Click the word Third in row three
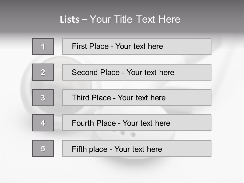Screen dimensions: 244x183 (x=81, y=98)
